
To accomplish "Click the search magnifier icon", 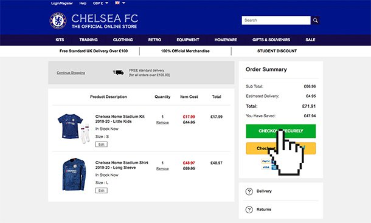I will click(x=315, y=20).
